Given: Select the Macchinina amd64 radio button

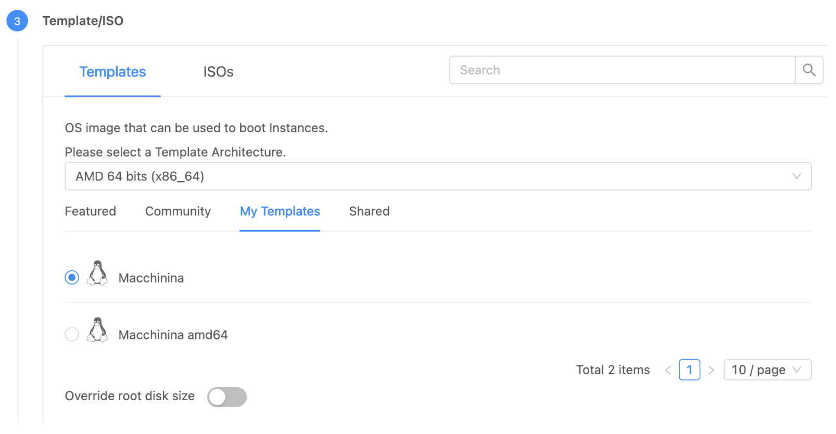Looking at the screenshot, I should 72,334.
